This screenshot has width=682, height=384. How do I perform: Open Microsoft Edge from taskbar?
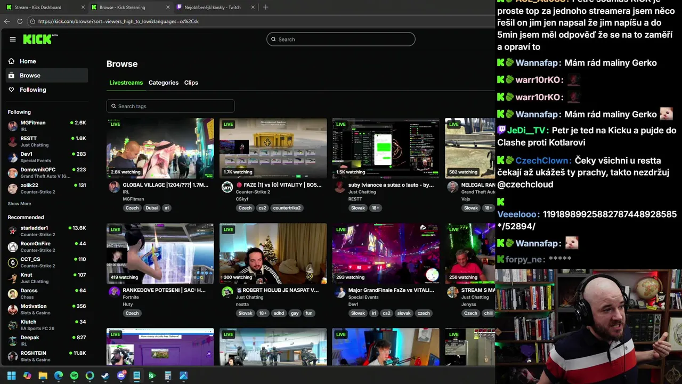tap(59, 375)
